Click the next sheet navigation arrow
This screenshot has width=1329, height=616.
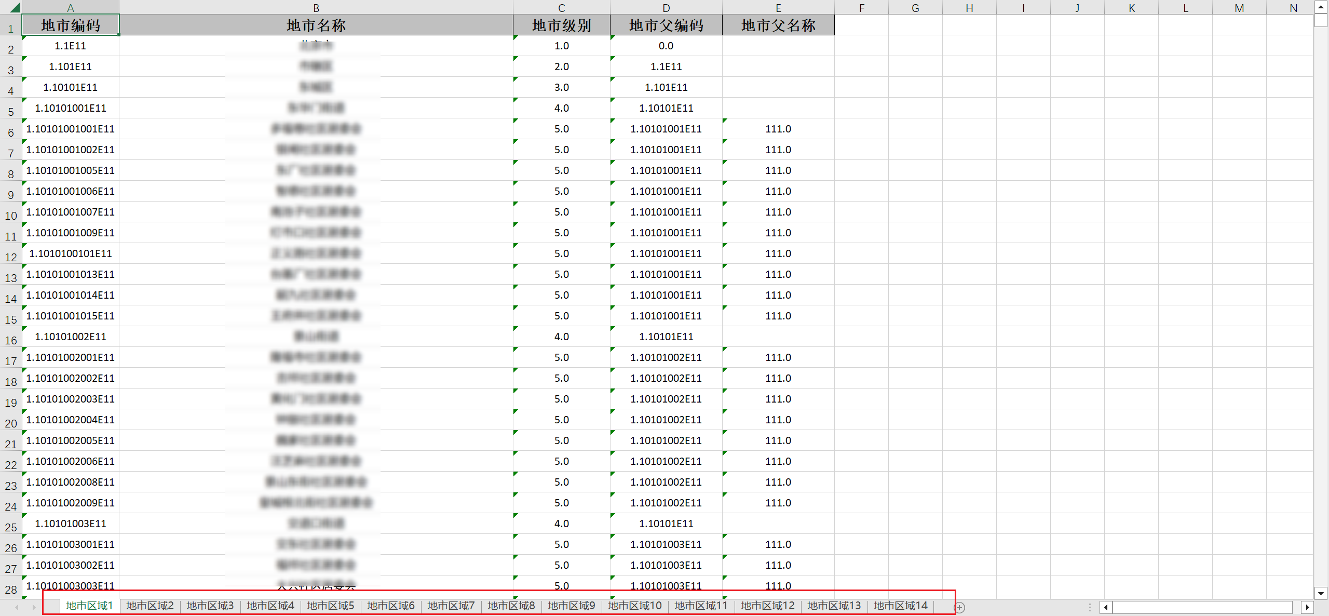[x=34, y=607]
